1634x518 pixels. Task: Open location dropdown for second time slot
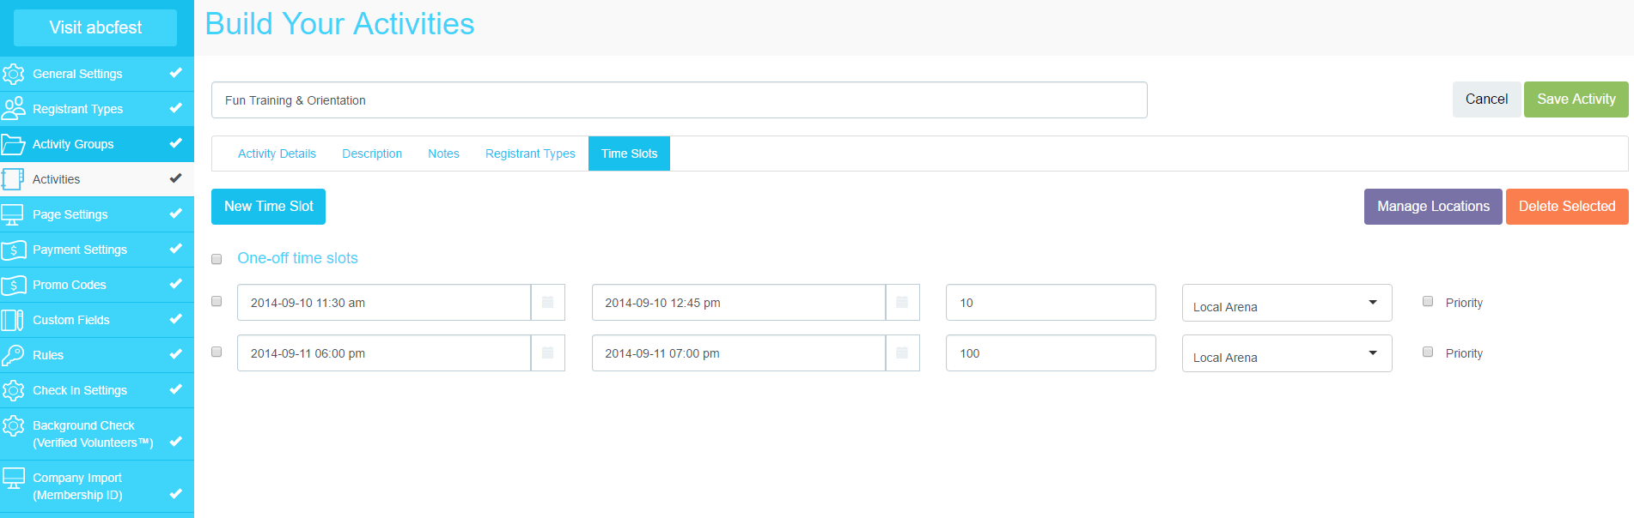coord(1286,354)
